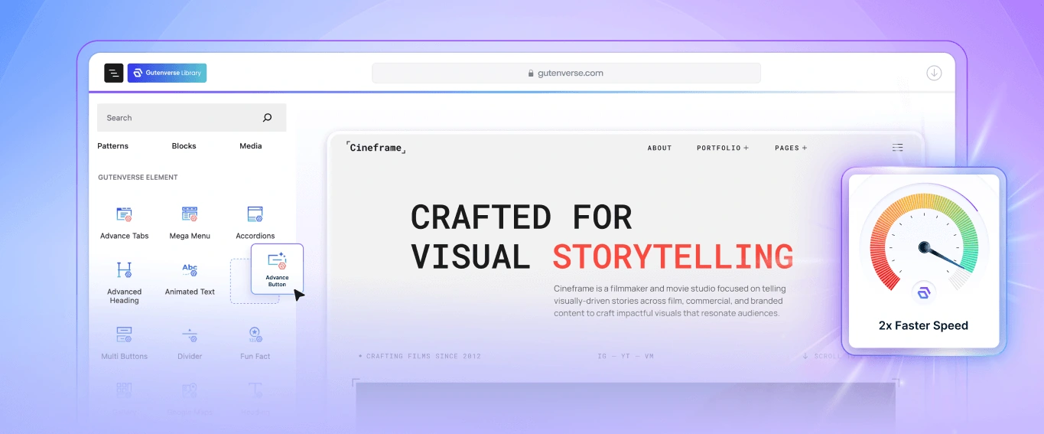Choose the Divider element
Image resolution: width=1044 pixels, height=434 pixels.
point(190,342)
